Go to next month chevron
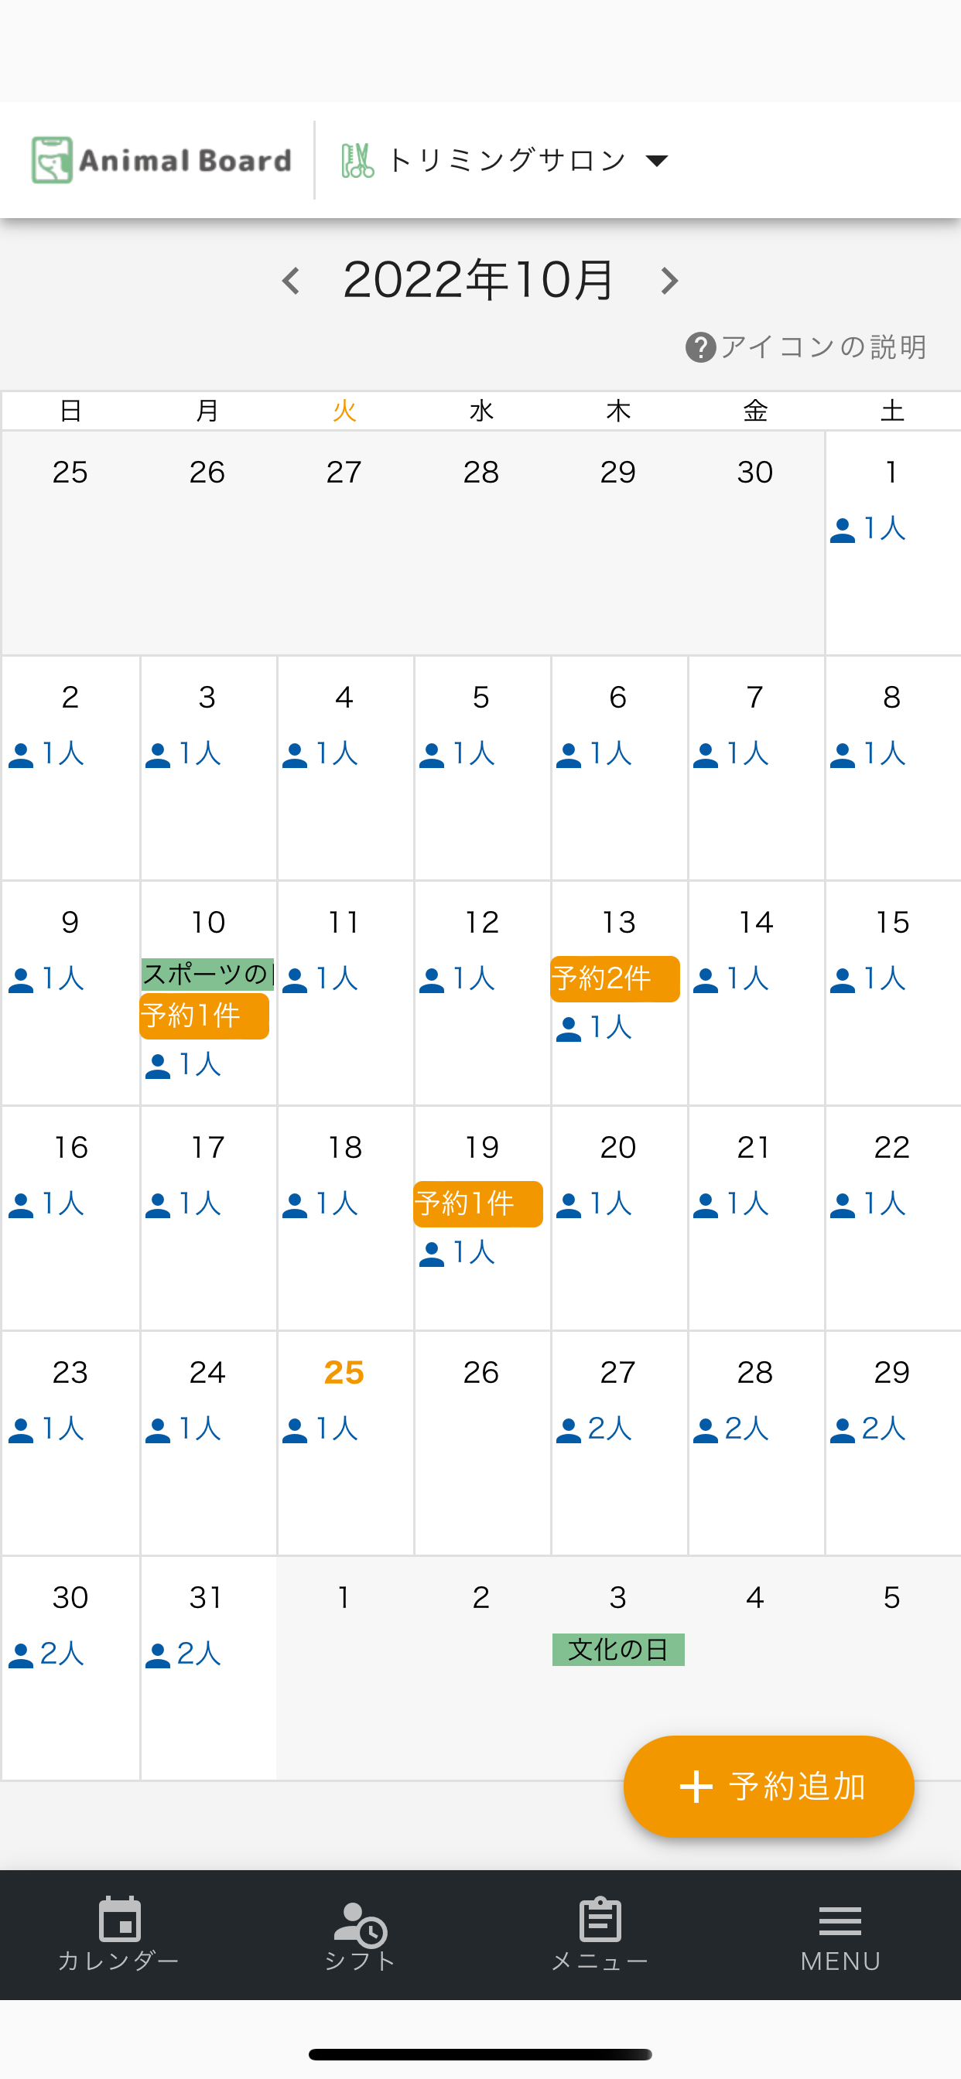Image resolution: width=961 pixels, height=2079 pixels. click(669, 281)
